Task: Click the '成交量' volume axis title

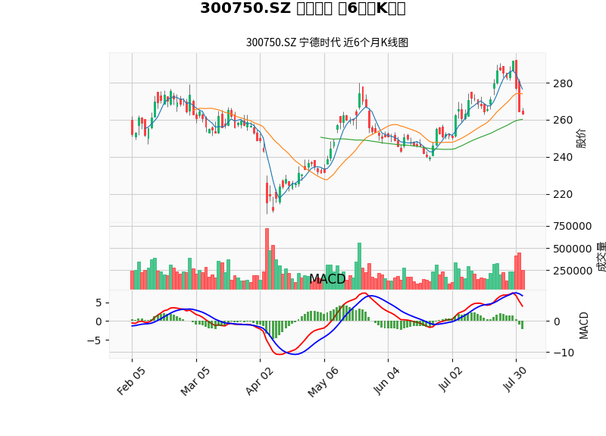Action: point(601,257)
